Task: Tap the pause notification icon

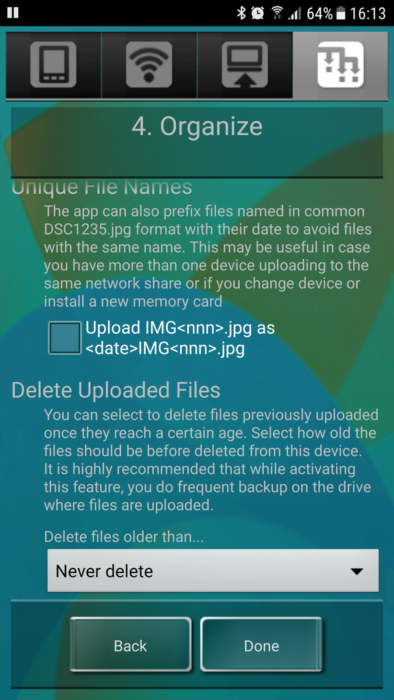Action: [x=13, y=12]
